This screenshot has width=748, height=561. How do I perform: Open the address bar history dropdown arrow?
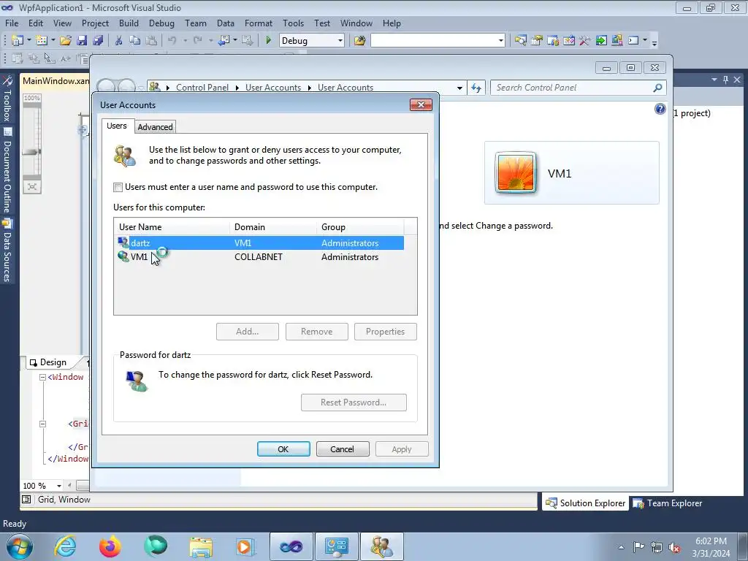point(459,88)
